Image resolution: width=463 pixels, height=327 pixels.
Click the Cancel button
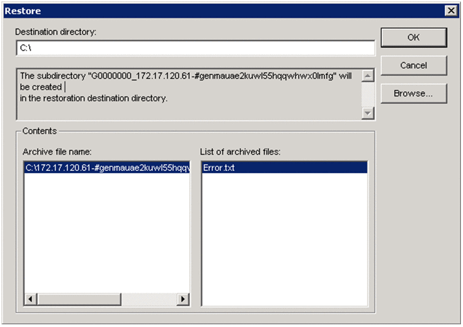414,66
